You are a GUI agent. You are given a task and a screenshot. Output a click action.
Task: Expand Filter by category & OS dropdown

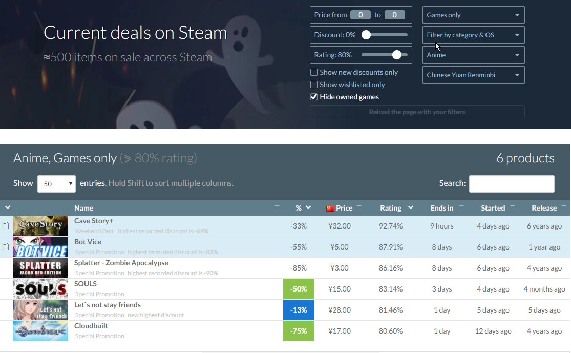(x=473, y=35)
